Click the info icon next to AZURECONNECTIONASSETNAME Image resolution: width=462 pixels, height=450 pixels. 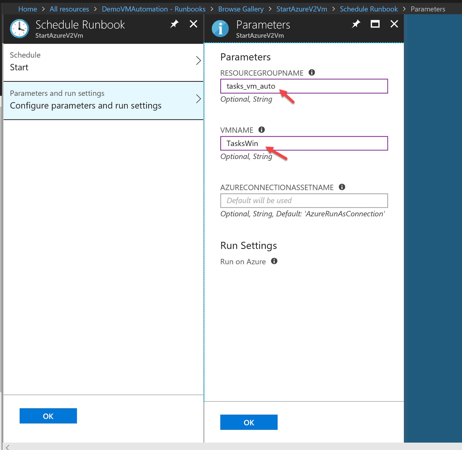pos(342,187)
